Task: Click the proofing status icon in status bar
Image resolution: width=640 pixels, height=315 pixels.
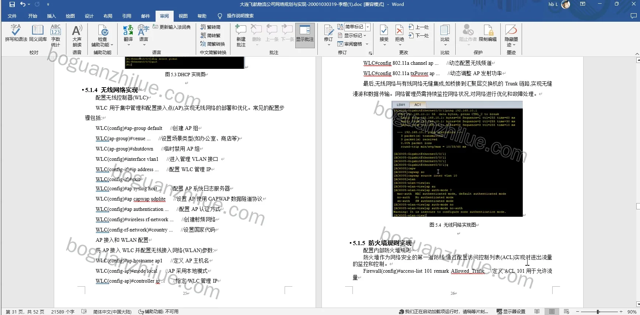Action: (84, 312)
